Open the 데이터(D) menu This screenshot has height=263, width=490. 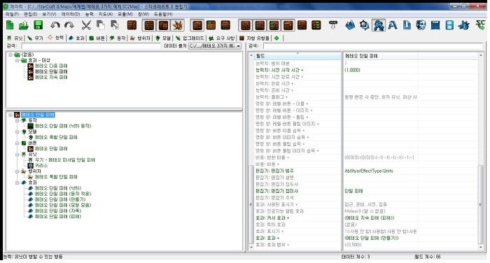(71, 14)
